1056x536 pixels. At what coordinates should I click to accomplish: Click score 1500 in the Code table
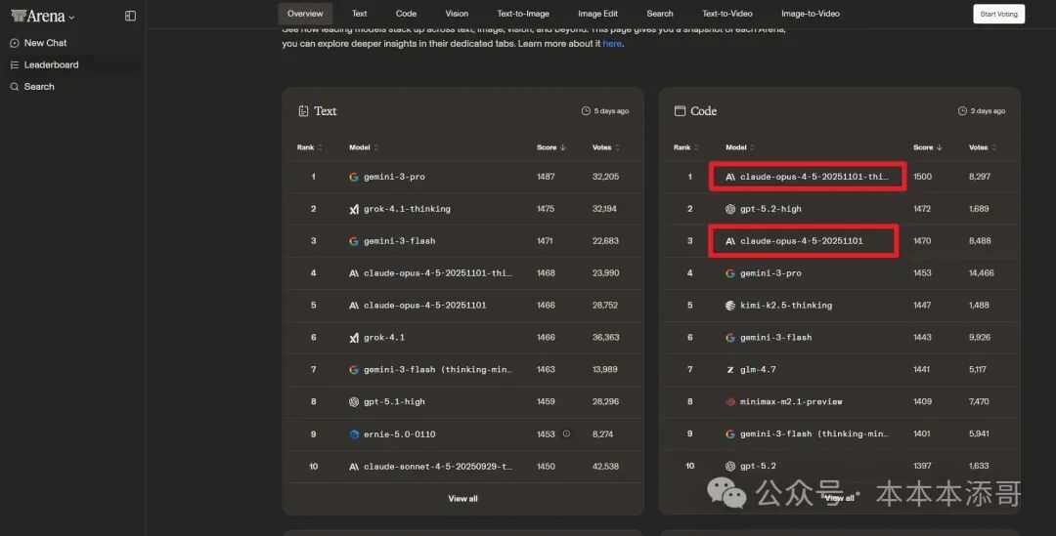923,177
